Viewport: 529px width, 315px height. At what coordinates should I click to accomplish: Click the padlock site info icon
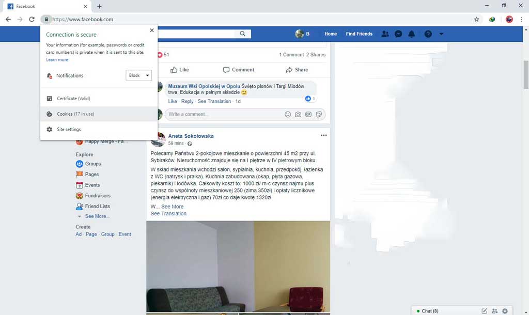click(46, 19)
